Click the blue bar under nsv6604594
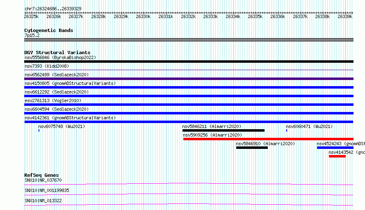 189,113
